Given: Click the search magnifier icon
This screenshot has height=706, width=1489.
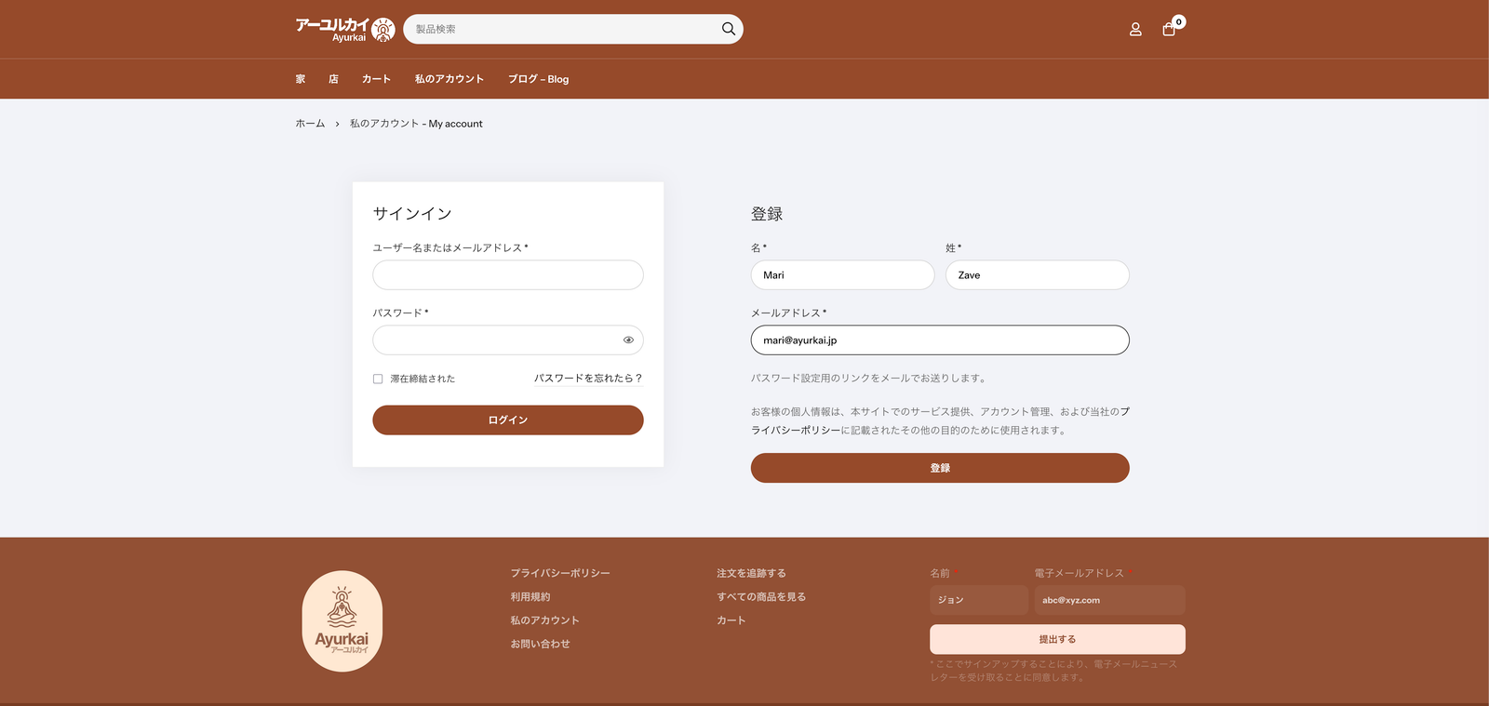Looking at the screenshot, I should click(728, 29).
